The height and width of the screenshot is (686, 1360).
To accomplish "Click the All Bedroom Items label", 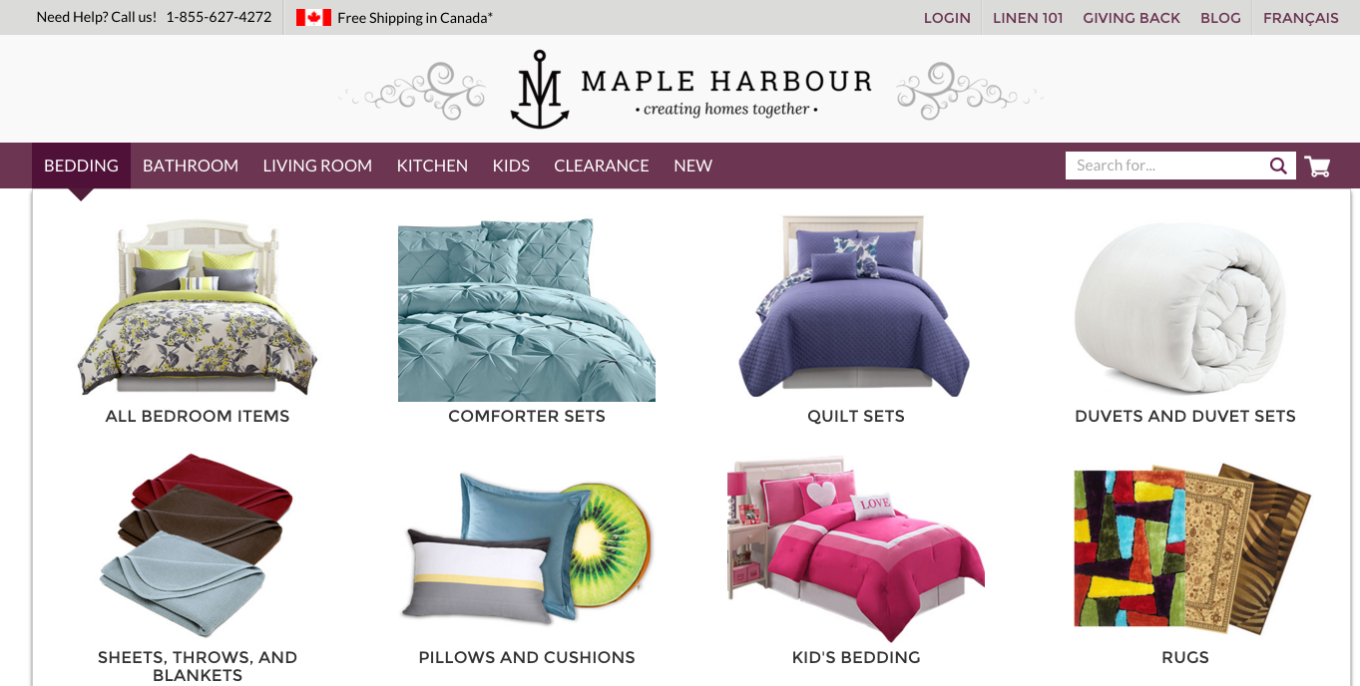I will pos(198,417).
